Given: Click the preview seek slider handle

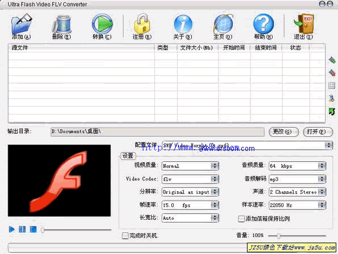Looking at the screenshot, I should tap(43, 230).
